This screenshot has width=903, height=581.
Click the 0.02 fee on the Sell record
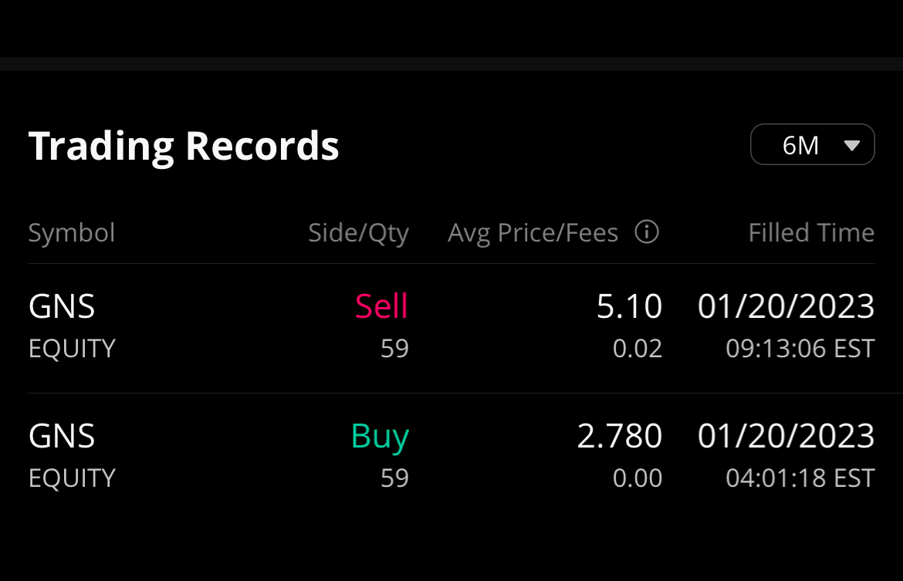[638, 349]
